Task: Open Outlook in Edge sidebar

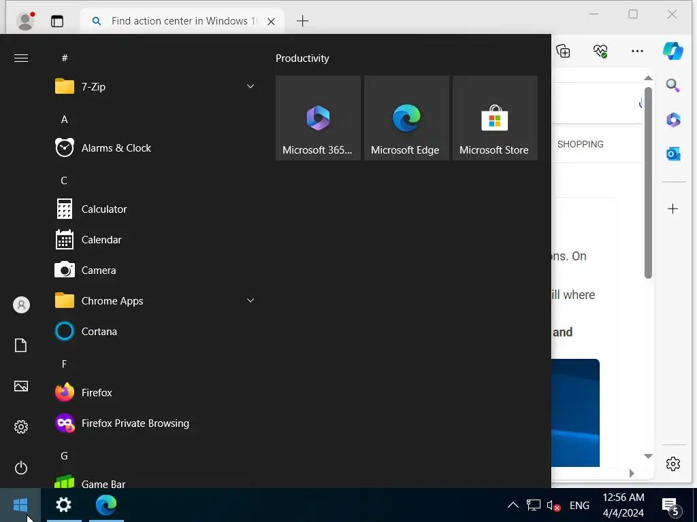Action: click(673, 154)
